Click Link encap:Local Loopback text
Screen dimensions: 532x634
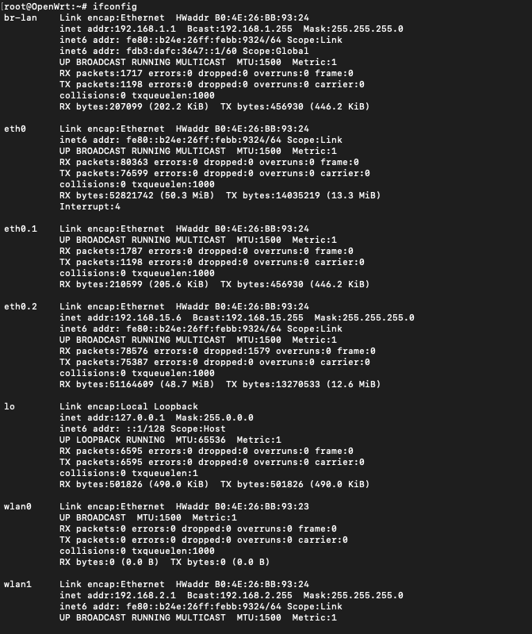128,406
